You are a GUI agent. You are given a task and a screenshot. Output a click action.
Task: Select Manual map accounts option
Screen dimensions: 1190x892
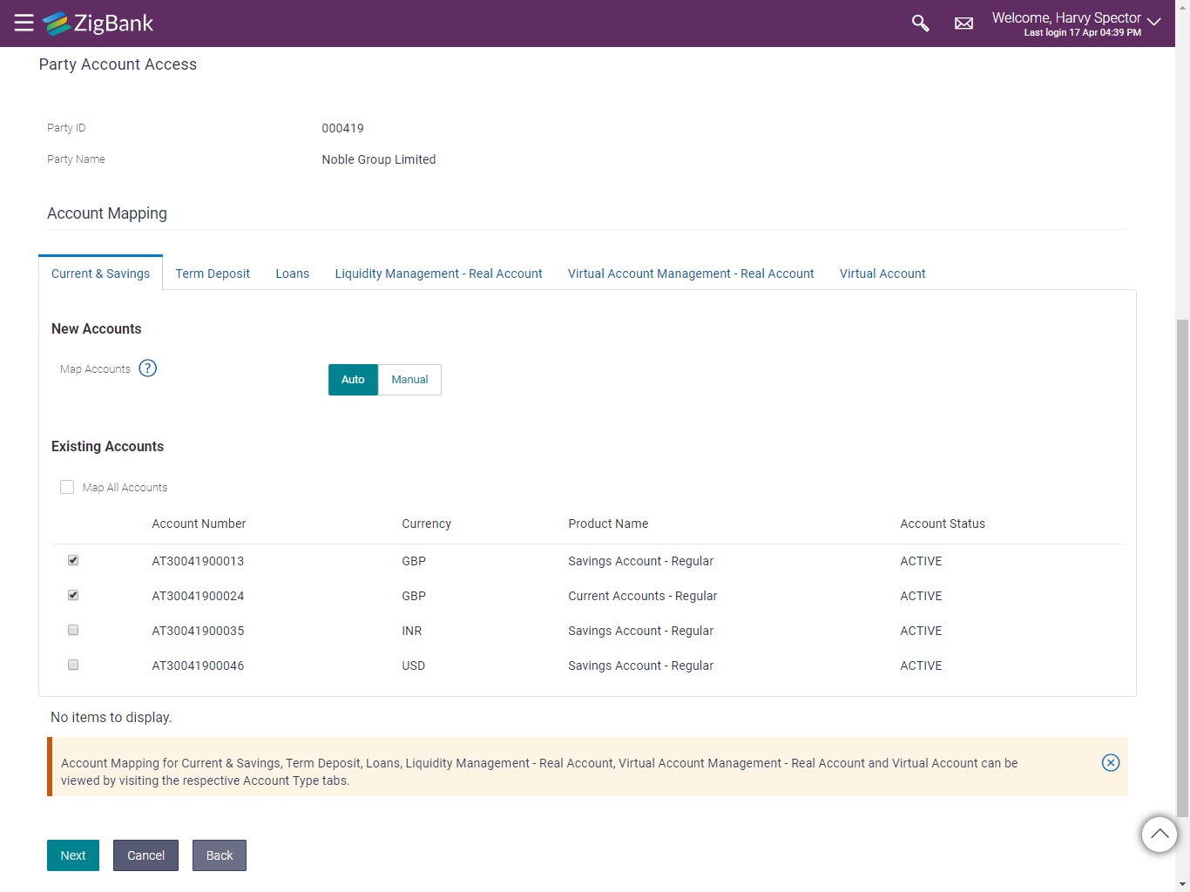coord(409,380)
